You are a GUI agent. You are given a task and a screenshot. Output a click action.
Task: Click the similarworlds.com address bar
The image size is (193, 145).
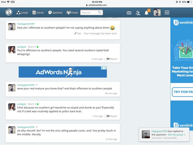[x=96, y=5]
